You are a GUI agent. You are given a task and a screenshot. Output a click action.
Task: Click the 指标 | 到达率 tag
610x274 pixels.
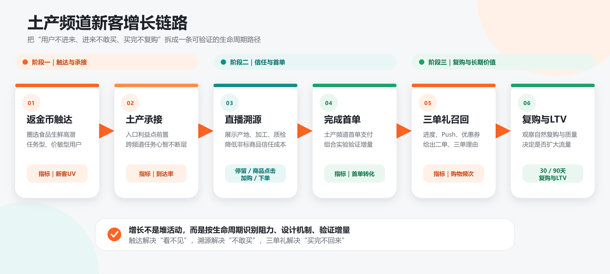pyautogui.click(x=156, y=174)
